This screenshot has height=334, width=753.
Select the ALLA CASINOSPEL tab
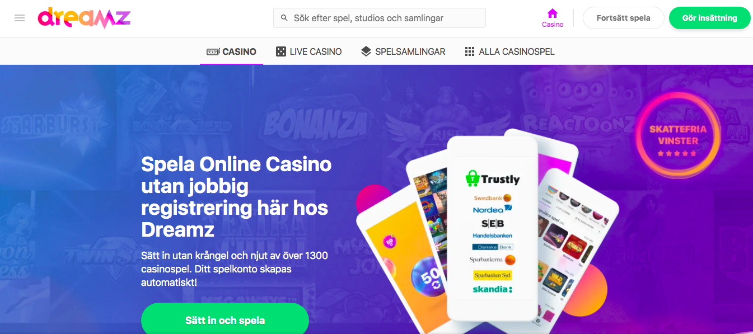pyautogui.click(x=510, y=51)
